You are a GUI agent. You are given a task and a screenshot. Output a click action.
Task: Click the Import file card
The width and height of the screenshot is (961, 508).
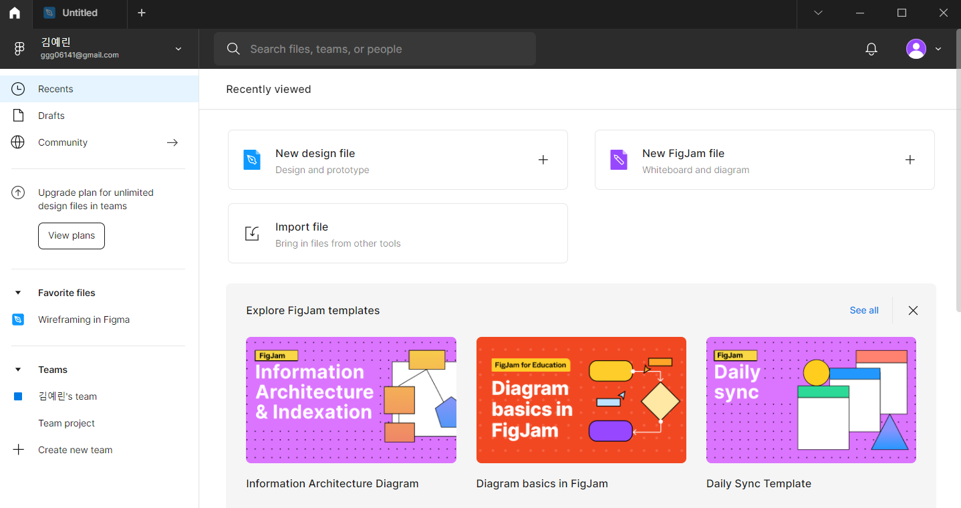[398, 233]
